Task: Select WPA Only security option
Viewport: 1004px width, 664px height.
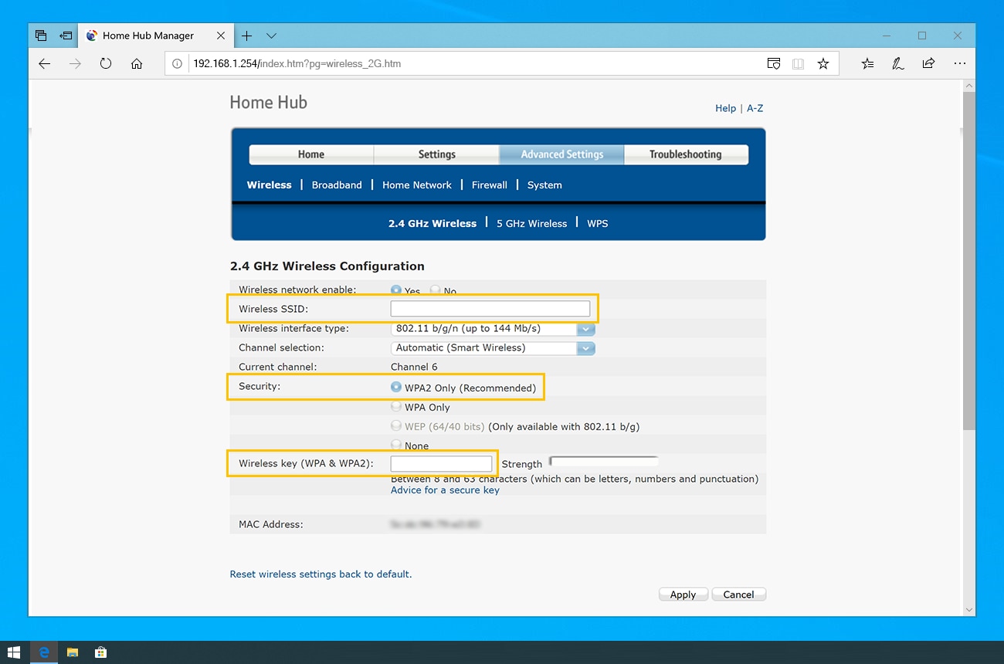Action: coord(396,406)
